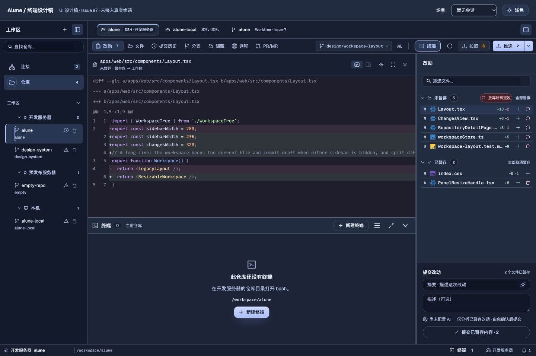Toggle the 终端 panel button in toolbar

[428, 46]
